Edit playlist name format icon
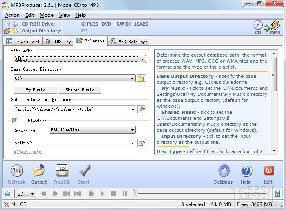Screen dimensions: 286x210 click(141, 143)
